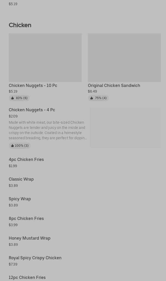Open 8pc Chicken Fries item
The image size is (166, 281).
[x=26, y=218]
